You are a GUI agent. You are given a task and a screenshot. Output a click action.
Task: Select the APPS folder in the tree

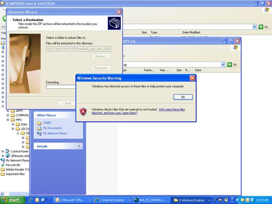click(19, 111)
